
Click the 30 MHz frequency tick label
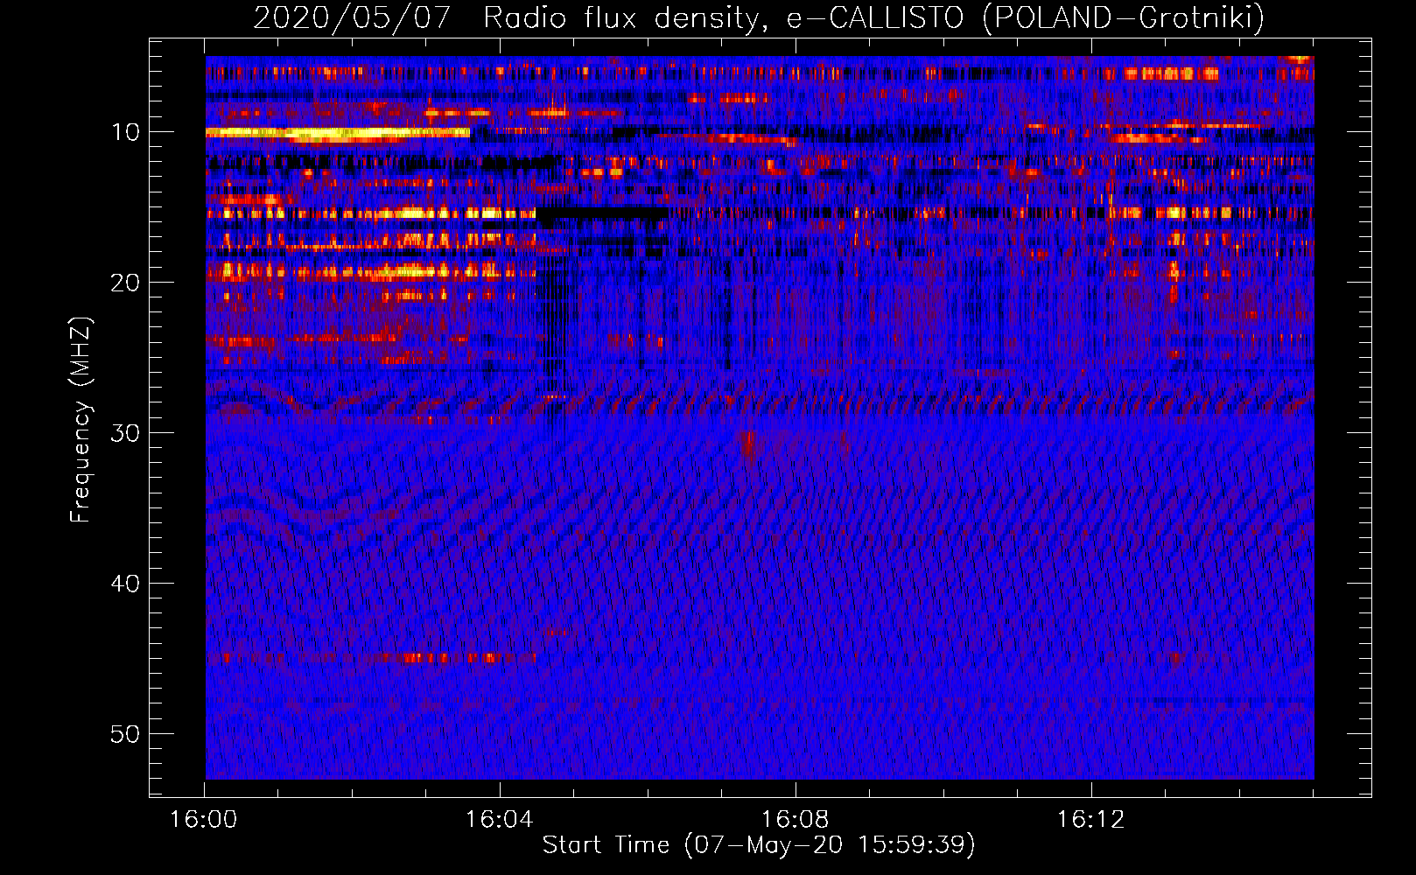tap(126, 433)
